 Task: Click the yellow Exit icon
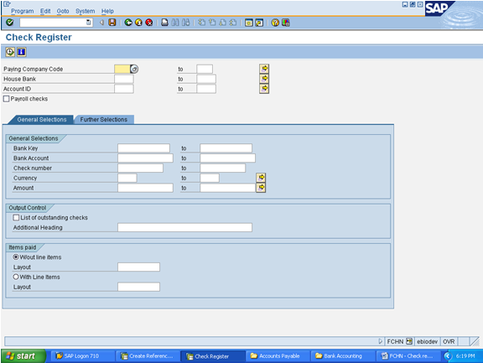(x=138, y=23)
